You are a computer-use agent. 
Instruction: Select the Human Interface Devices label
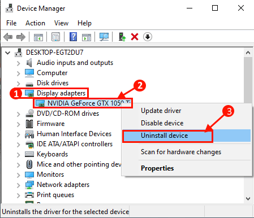[x=74, y=134]
